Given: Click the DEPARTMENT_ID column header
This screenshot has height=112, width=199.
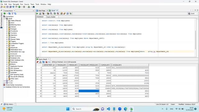Looking at the screenshot, I should pyautogui.click(x=49, y=65).
